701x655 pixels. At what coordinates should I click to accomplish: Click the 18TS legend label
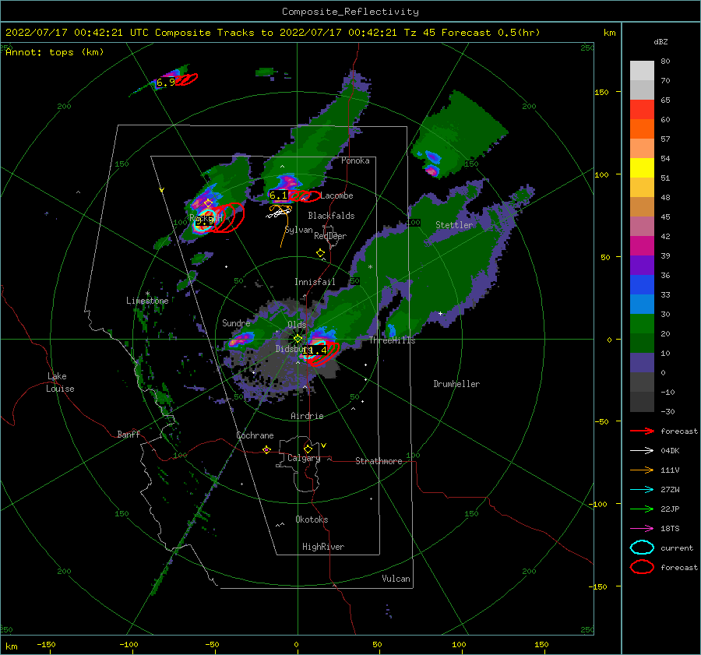670,529
